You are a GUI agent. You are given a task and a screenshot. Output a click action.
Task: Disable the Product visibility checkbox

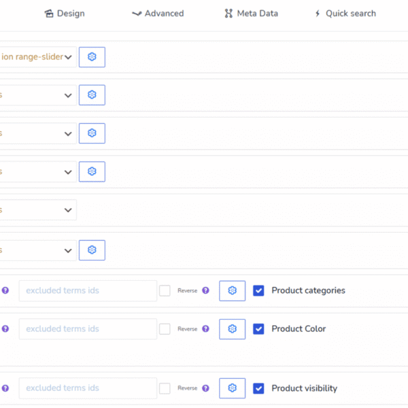click(x=258, y=388)
